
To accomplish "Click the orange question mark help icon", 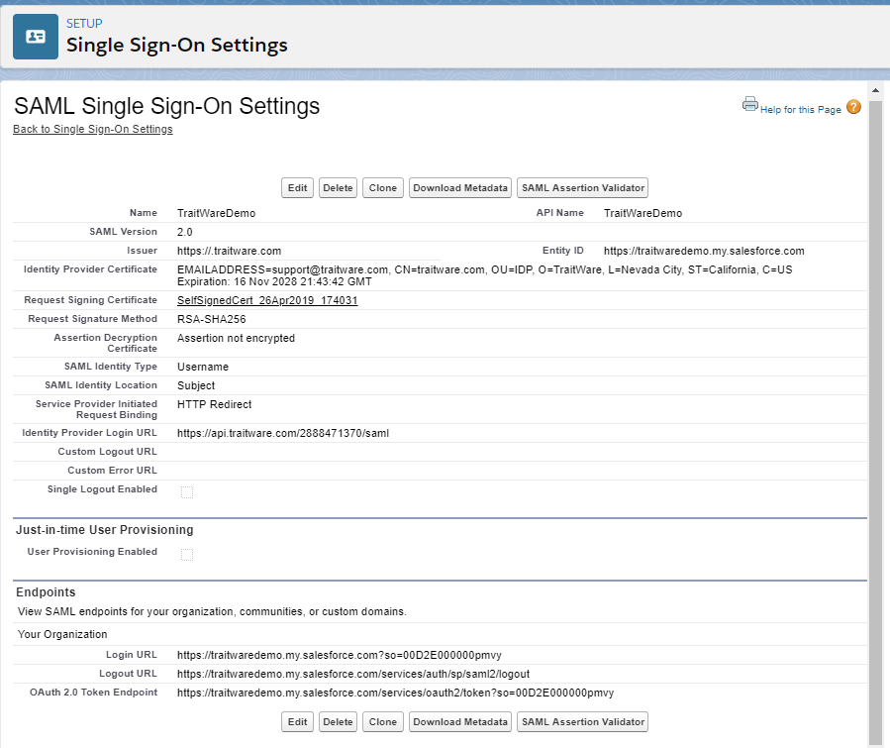I will pyautogui.click(x=853, y=107).
